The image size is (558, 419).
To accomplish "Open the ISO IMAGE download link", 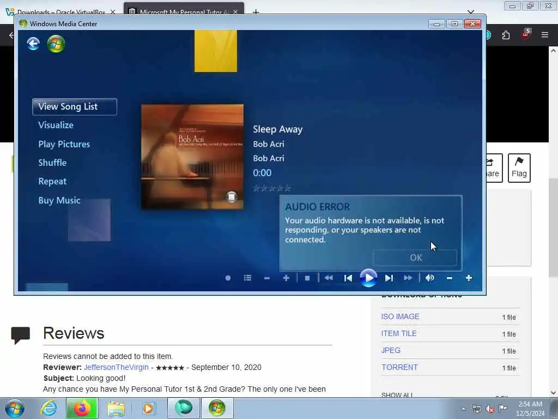I will (x=401, y=316).
